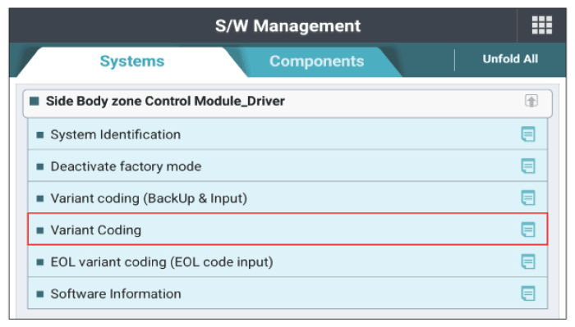575x327 pixels.
Task: Select EOL variant coding (EOL code input)
Action: [287, 261]
